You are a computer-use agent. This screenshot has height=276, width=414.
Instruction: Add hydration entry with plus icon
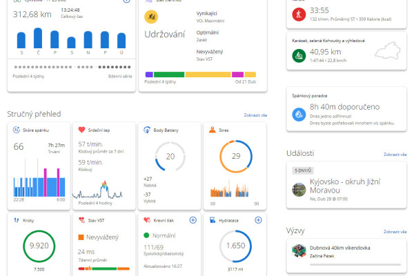pyautogui.click(x=258, y=220)
